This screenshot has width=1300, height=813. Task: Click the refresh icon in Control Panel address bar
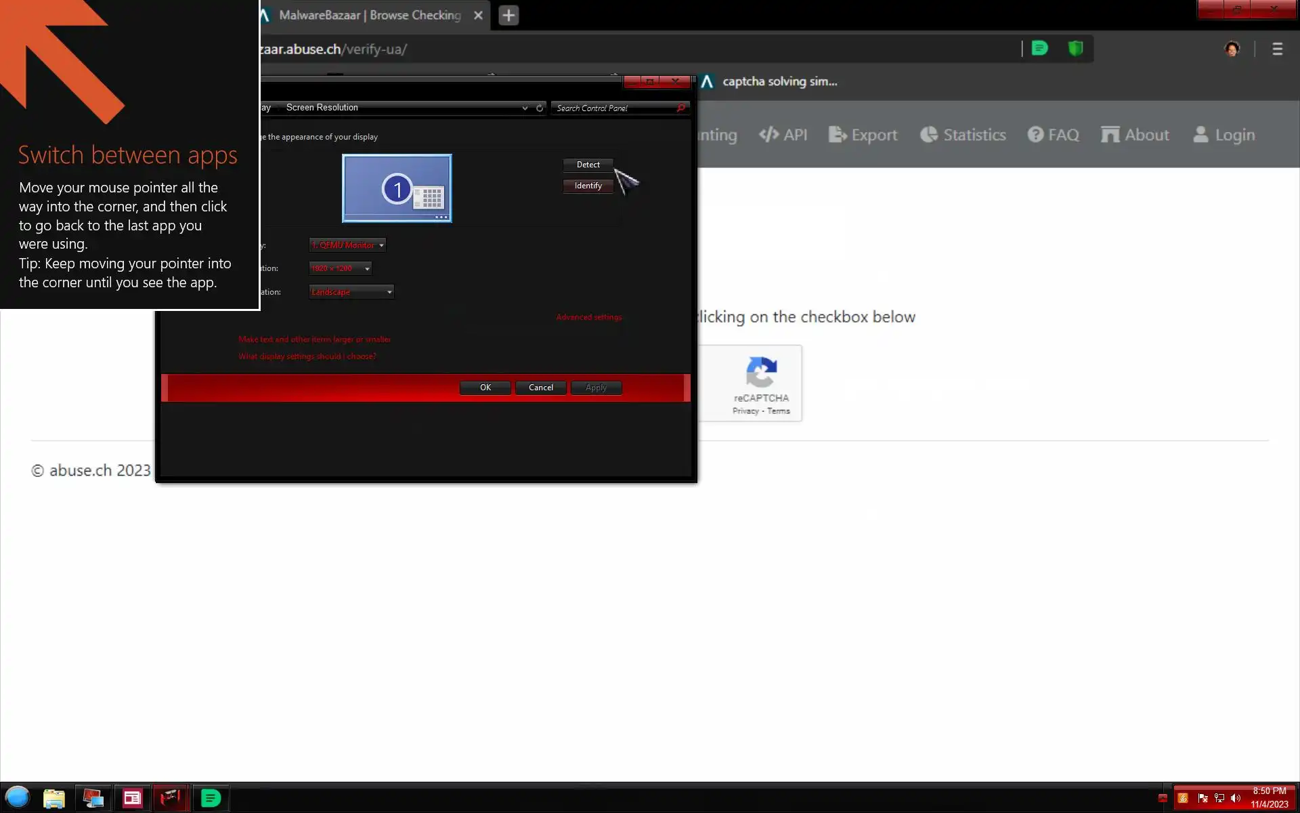click(540, 108)
